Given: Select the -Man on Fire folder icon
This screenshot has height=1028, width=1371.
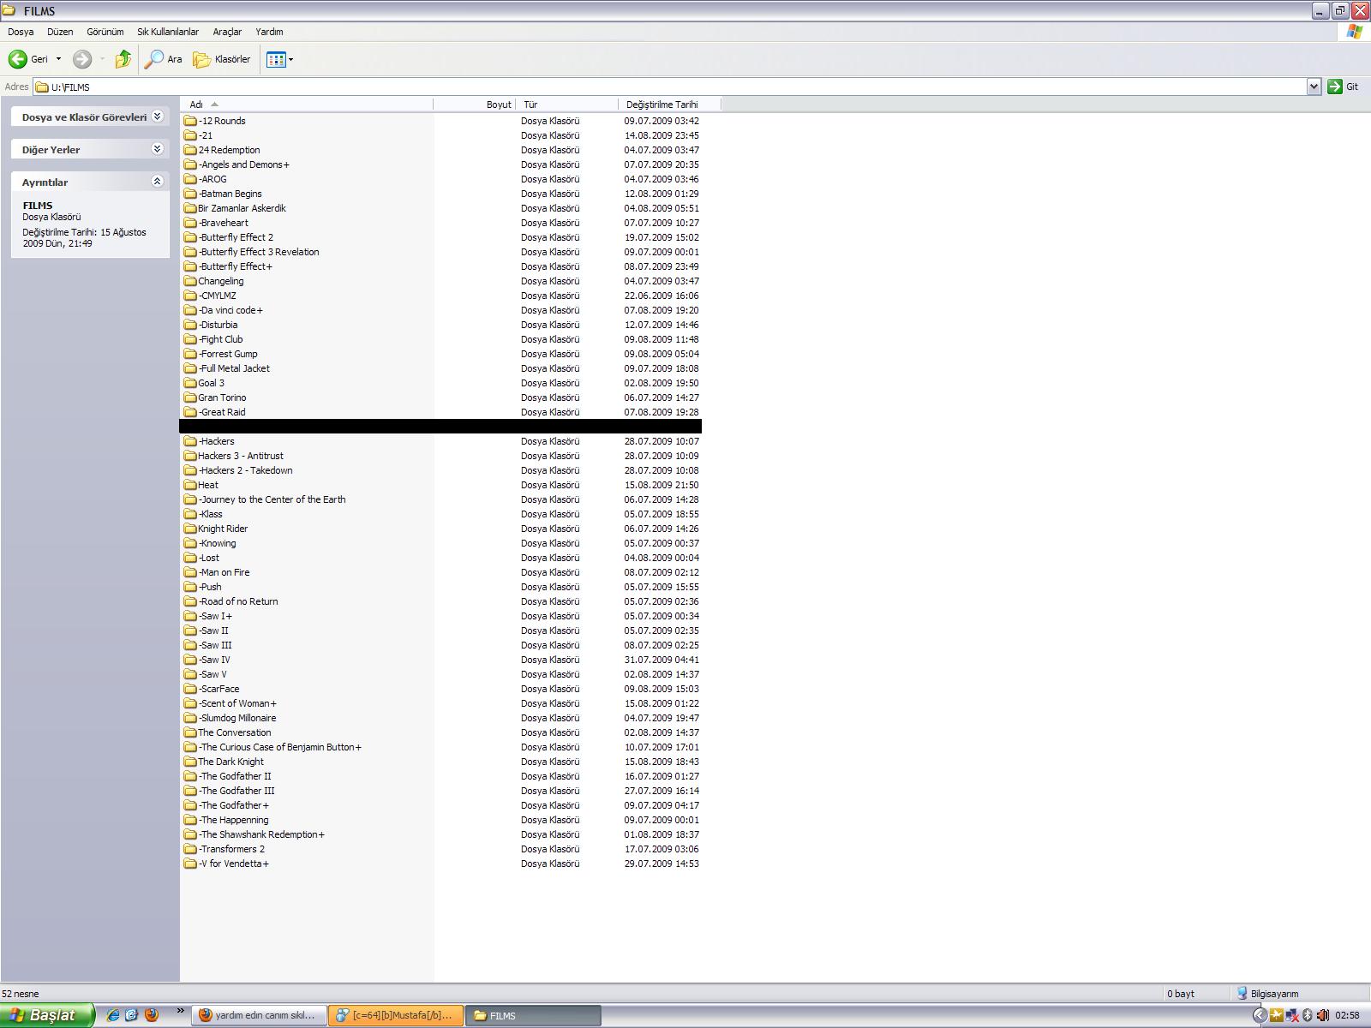Looking at the screenshot, I should (190, 572).
